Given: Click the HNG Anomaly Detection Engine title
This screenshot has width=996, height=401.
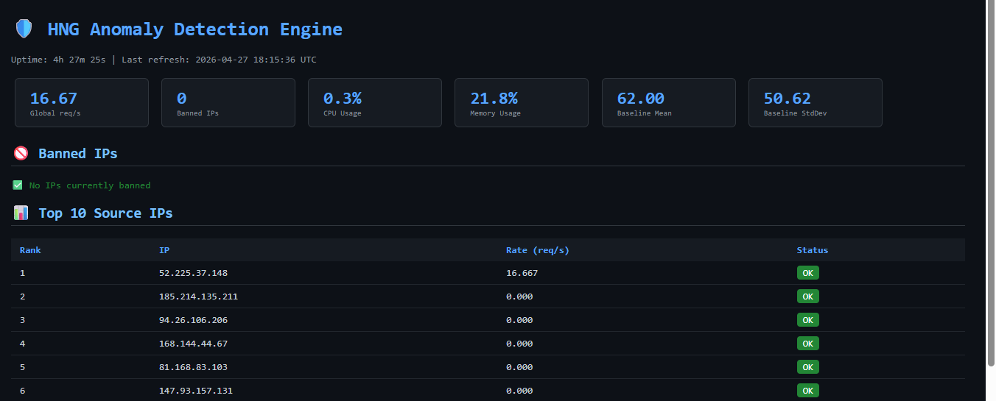Looking at the screenshot, I should [194, 29].
